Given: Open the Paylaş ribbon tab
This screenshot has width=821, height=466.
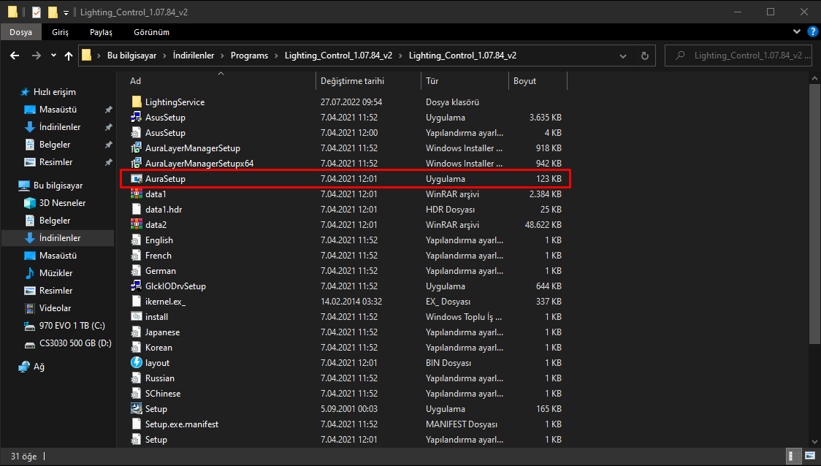Looking at the screenshot, I should [x=101, y=32].
